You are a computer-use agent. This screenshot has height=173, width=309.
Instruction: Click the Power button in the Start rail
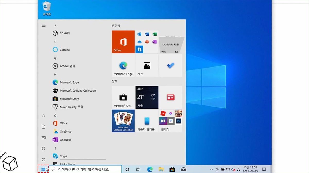(x=44, y=159)
